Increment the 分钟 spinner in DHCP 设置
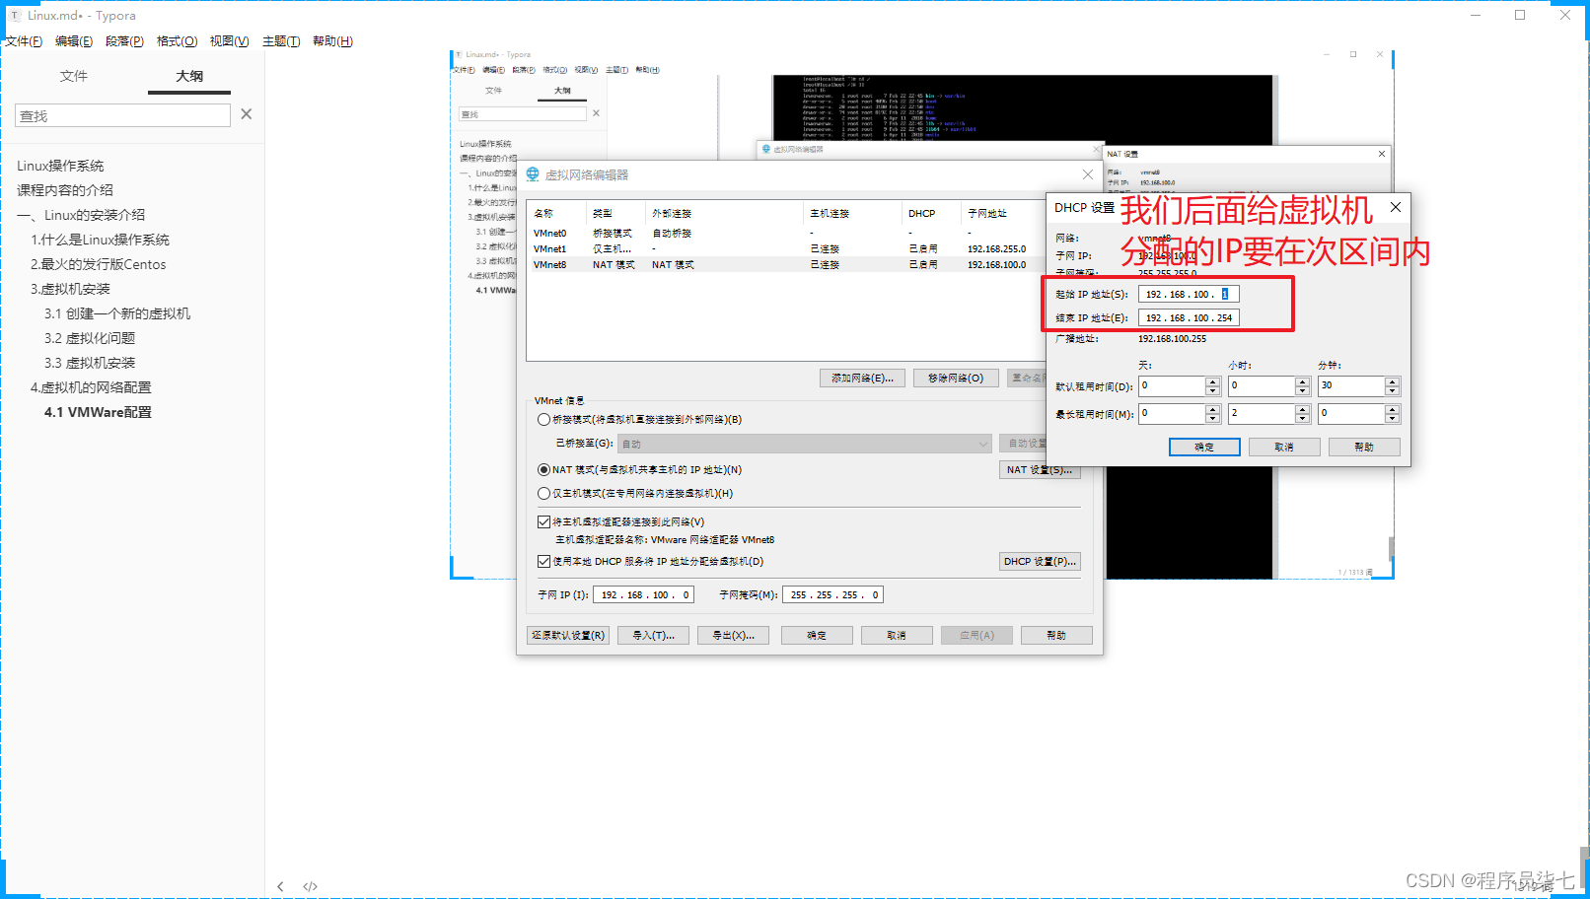 click(1391, 380)
